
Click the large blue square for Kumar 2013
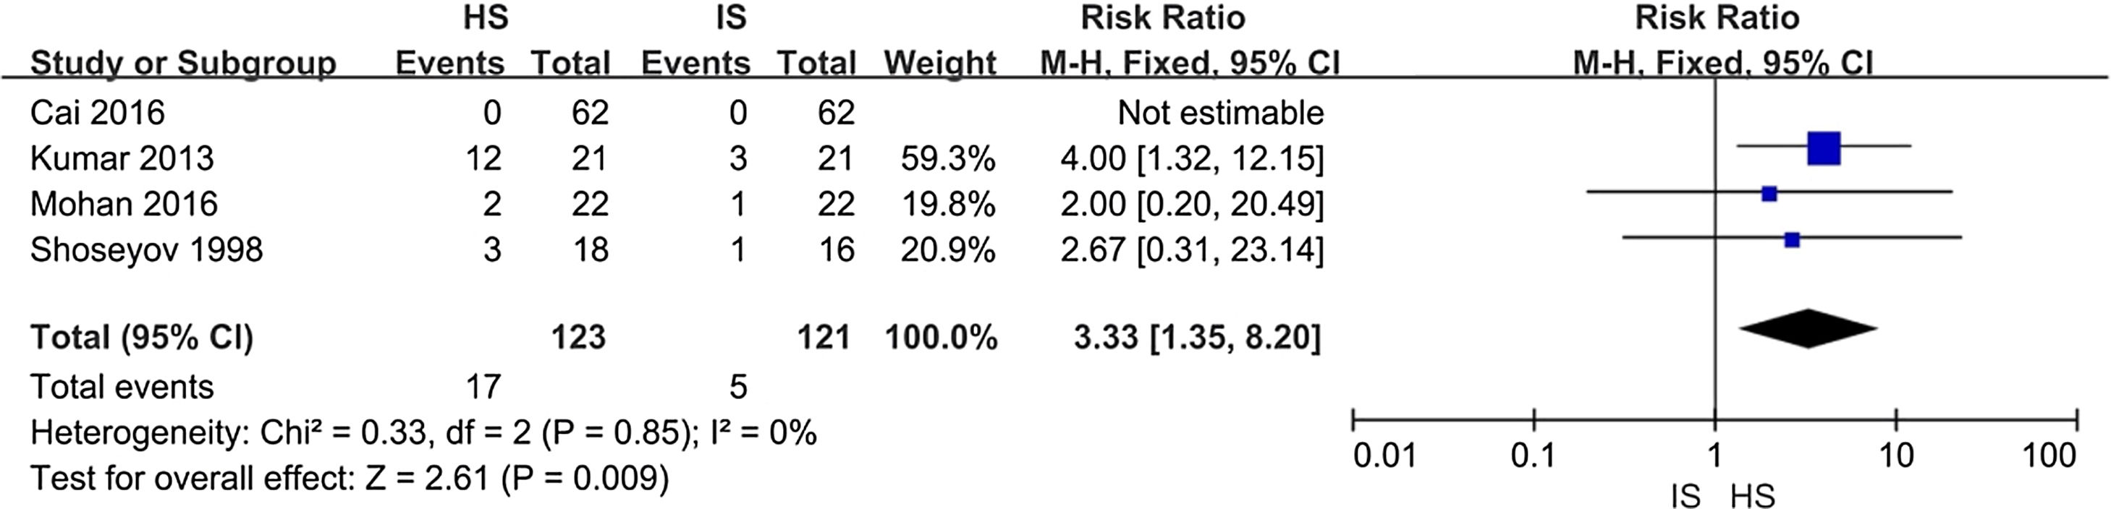tap(1824, 148)
